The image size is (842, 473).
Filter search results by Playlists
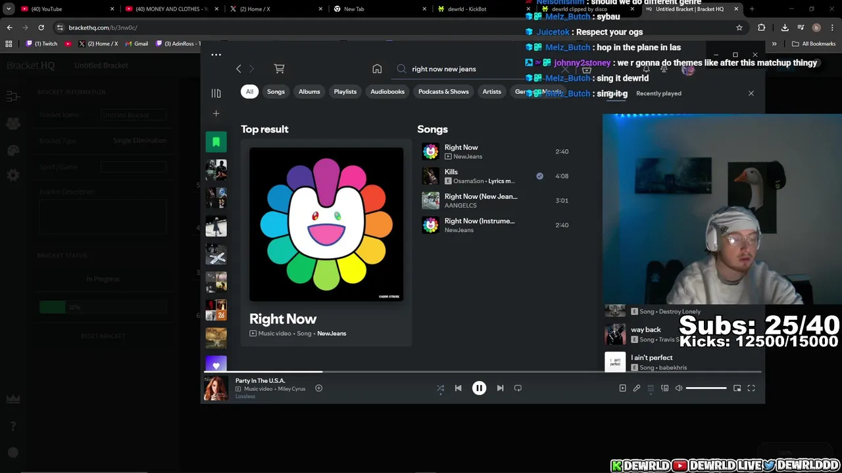click(x=345, y=92)
